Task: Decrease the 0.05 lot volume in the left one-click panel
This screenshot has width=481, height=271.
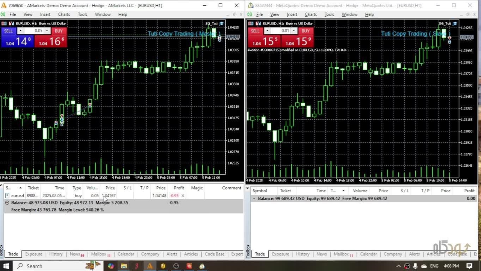Action: tap(20, 31)
